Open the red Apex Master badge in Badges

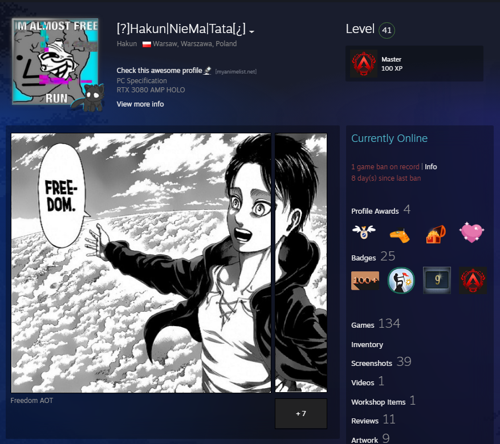click(473, 280)
